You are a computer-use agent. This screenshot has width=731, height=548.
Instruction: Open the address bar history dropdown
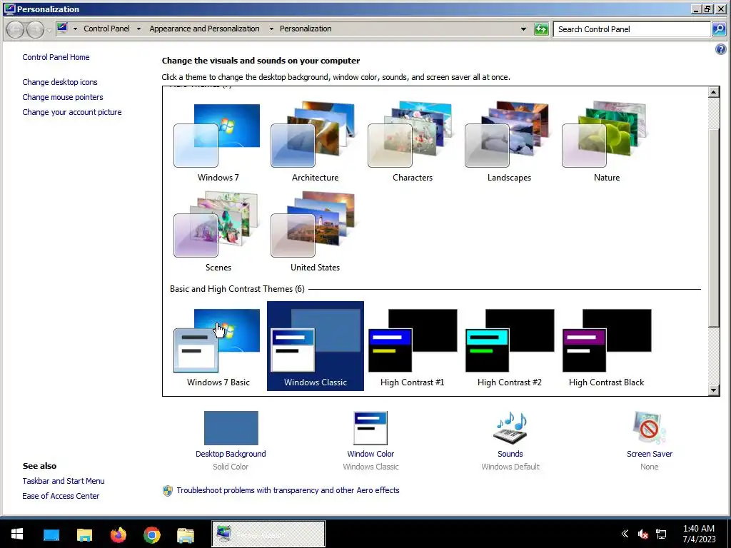coord(523,29)
